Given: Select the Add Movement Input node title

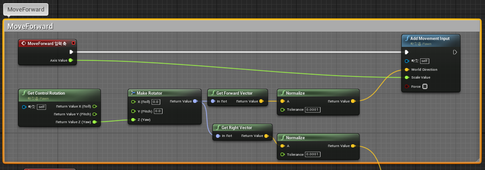Looking at the screenshot, I should point(430,39).
